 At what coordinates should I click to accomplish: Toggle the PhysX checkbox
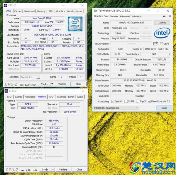click(x=138, y=101)
